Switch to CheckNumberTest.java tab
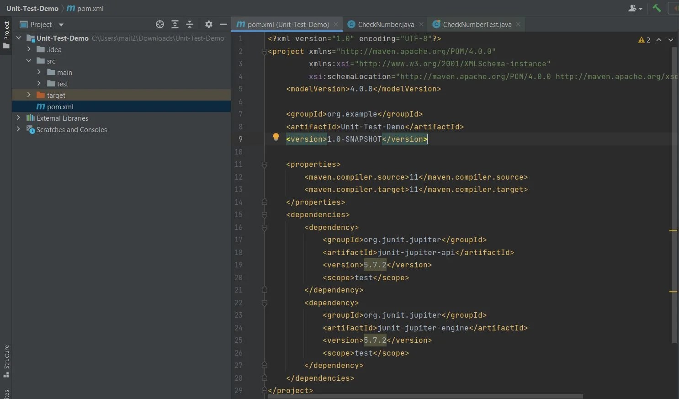 pos(477,25)
